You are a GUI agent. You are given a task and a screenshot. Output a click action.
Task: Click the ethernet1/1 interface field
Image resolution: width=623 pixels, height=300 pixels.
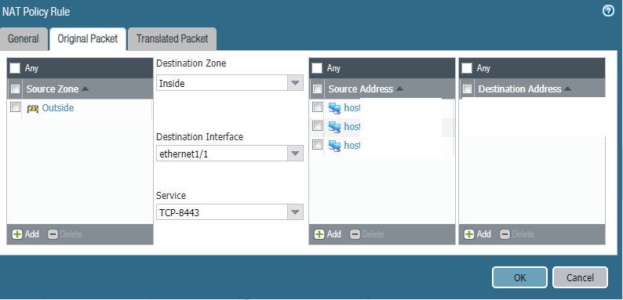[222, 154]
